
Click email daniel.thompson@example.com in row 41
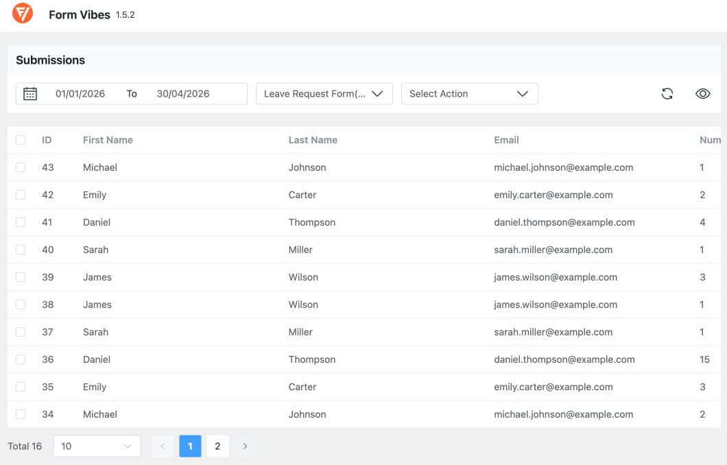(564, 222)
